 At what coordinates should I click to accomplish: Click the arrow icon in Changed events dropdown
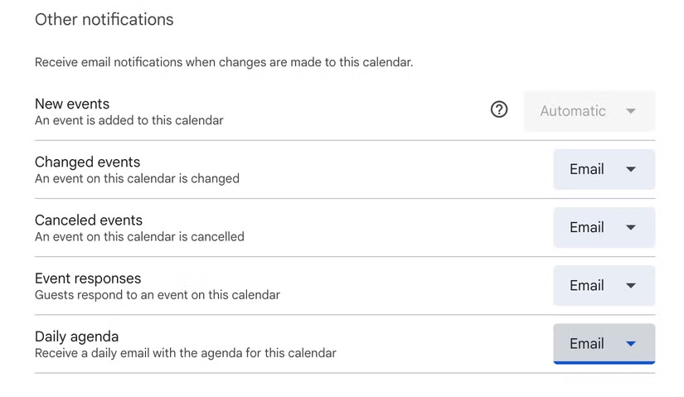[x=631, y=169]
